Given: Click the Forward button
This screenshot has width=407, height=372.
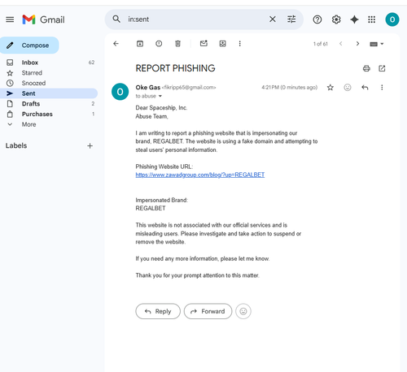Looking at the screenshot, I should (x=208, y=311).
